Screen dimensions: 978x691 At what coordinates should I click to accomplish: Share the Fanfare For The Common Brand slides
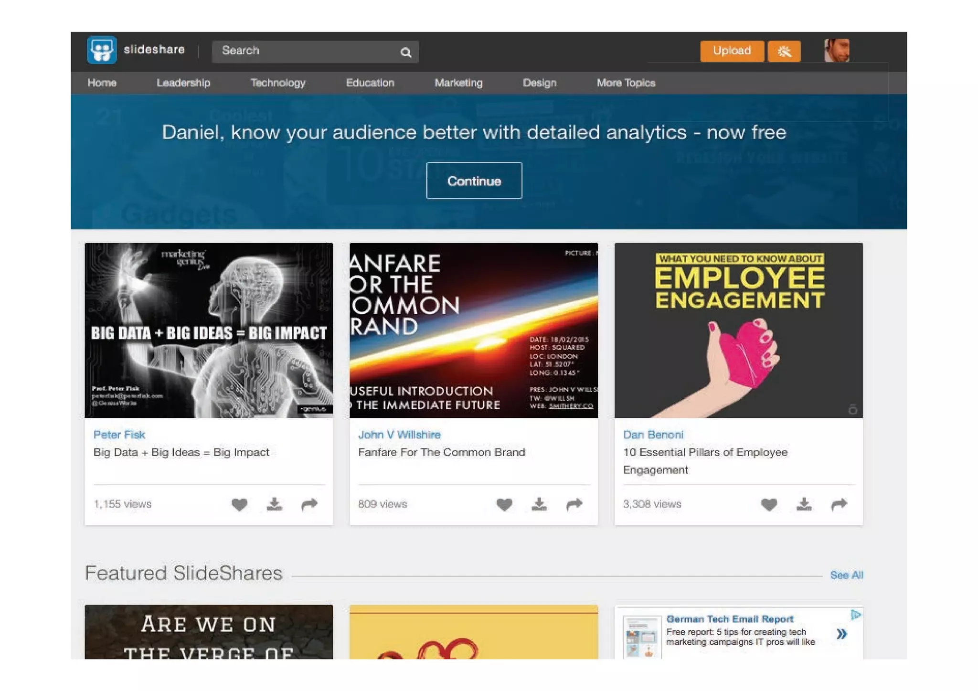(574, 504)
